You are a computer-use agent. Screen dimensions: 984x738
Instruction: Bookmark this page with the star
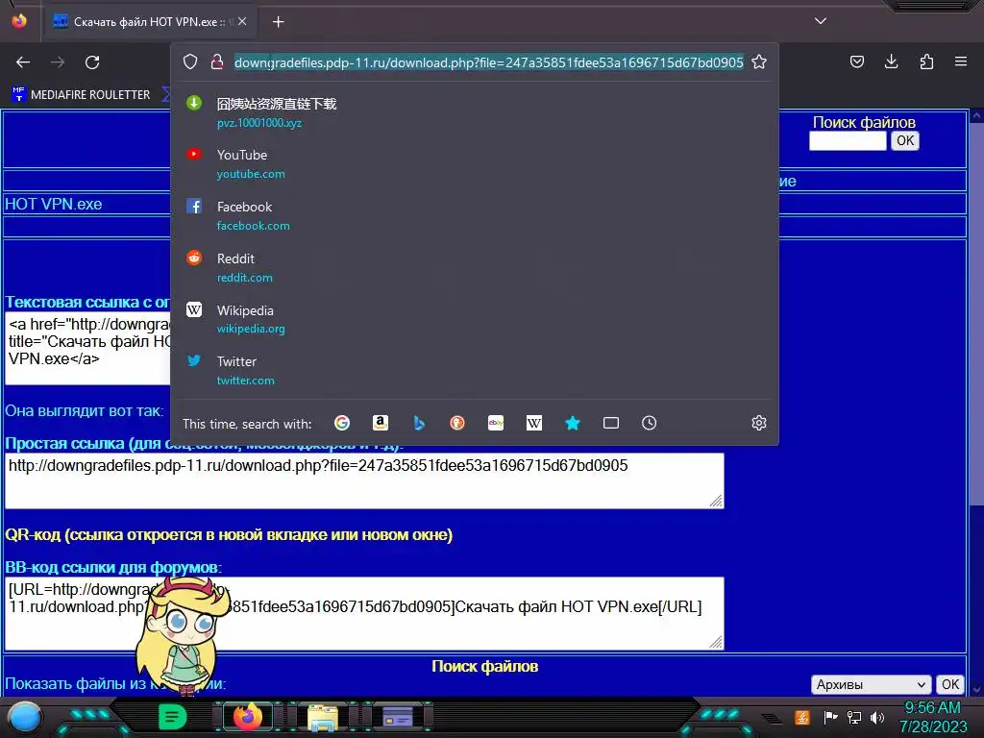pos(759,61)
